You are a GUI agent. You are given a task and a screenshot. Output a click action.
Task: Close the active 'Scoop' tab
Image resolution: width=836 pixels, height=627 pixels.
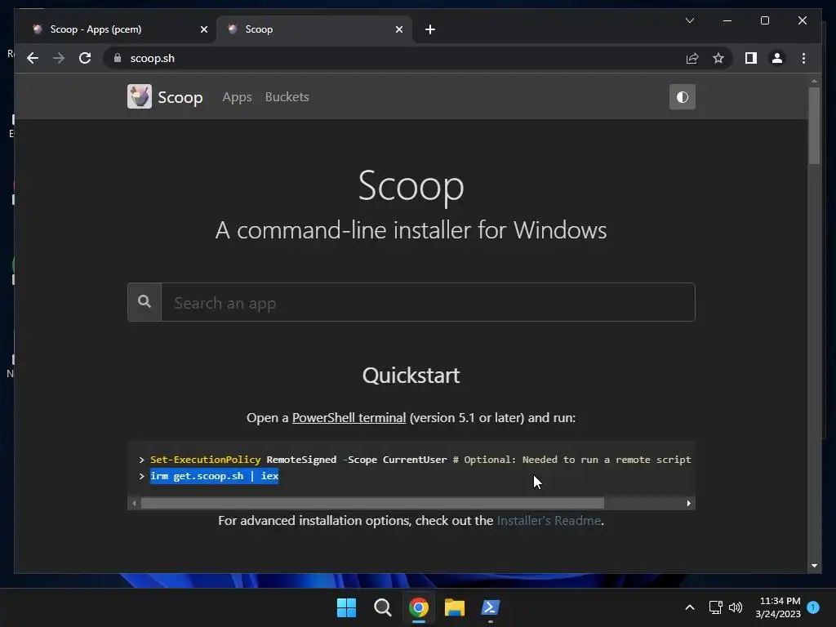coord(398,29)
